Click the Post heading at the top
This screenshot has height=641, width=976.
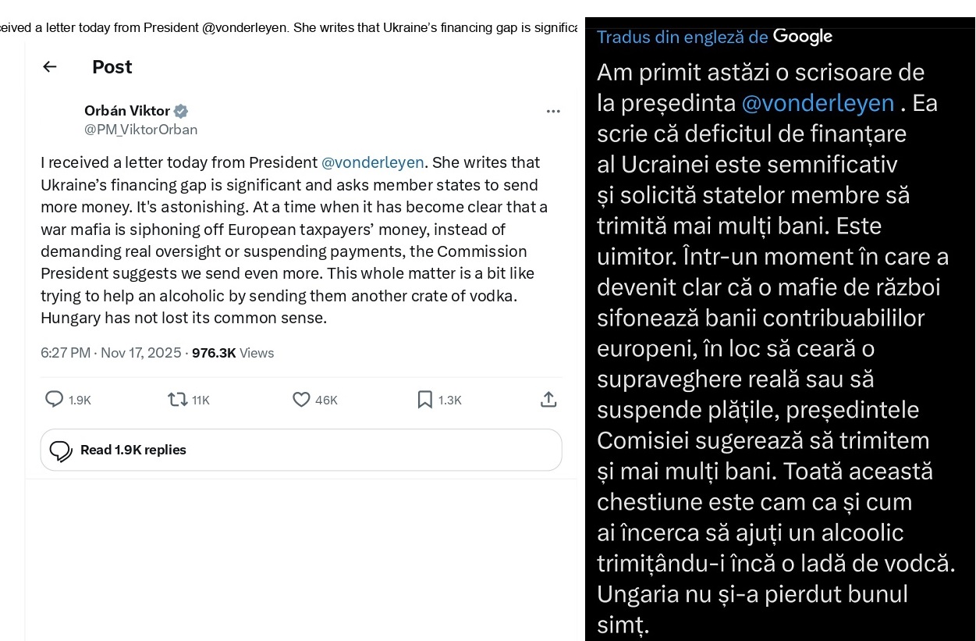click(112, 67)
